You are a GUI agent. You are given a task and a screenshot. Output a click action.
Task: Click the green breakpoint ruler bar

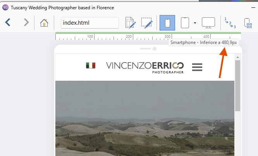tap(116, 33)
